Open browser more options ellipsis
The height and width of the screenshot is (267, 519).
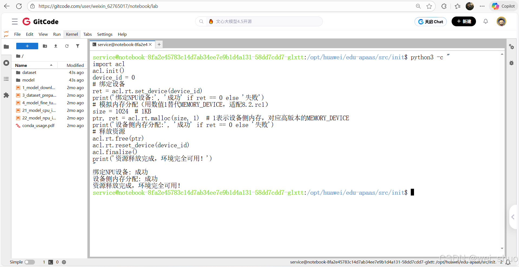[x=482, y=6]
